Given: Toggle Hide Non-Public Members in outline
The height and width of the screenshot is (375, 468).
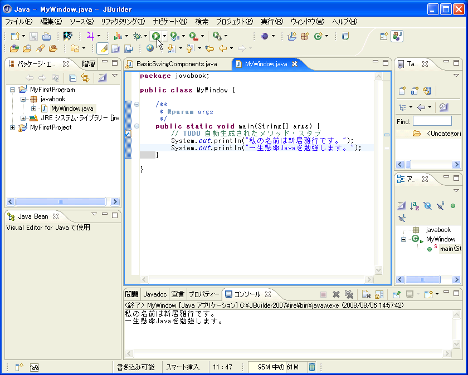Looking at the screenshot, I should pyautogui.click(x=453, y=206).
